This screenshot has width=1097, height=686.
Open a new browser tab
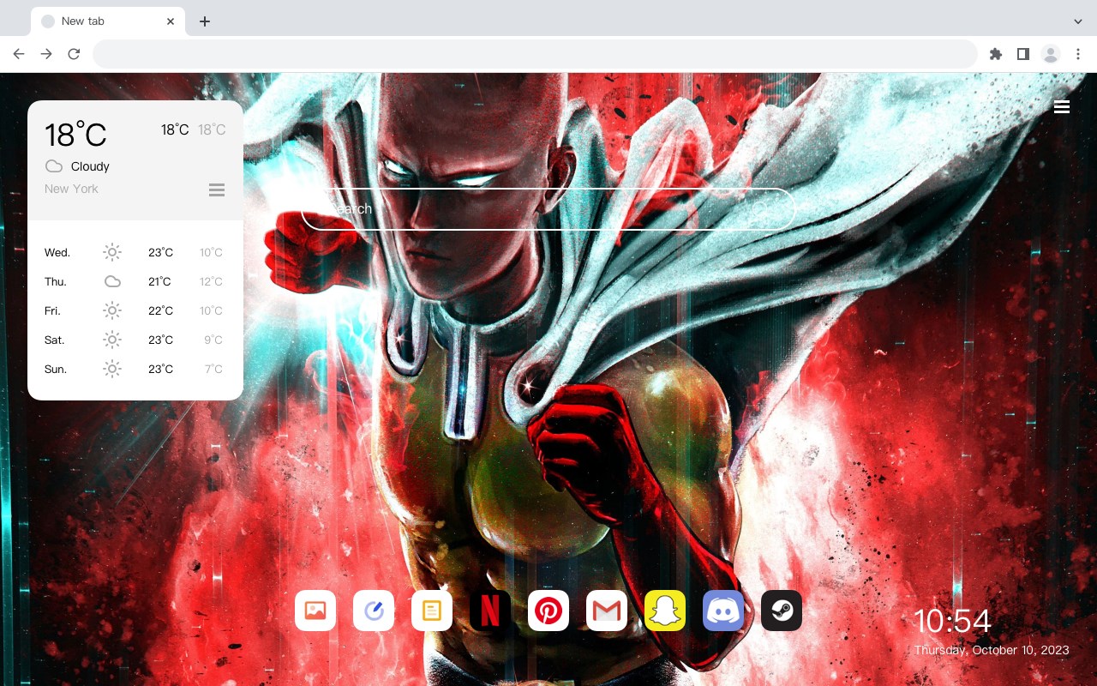tap(204, 21)
